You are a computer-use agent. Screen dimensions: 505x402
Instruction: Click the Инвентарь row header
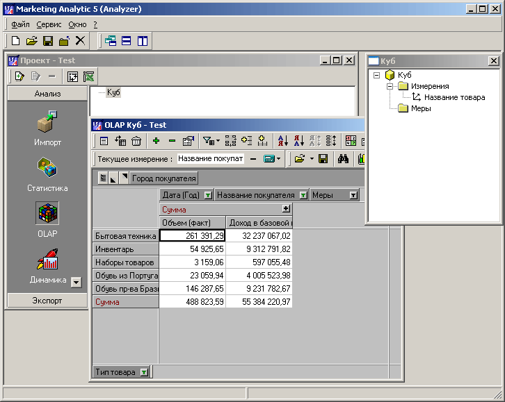pos(126,249)
